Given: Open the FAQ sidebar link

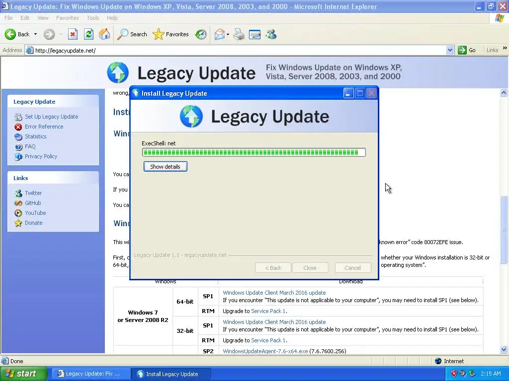Looking at the screenshot, I should pyautogui.click(x=30, y=146).
